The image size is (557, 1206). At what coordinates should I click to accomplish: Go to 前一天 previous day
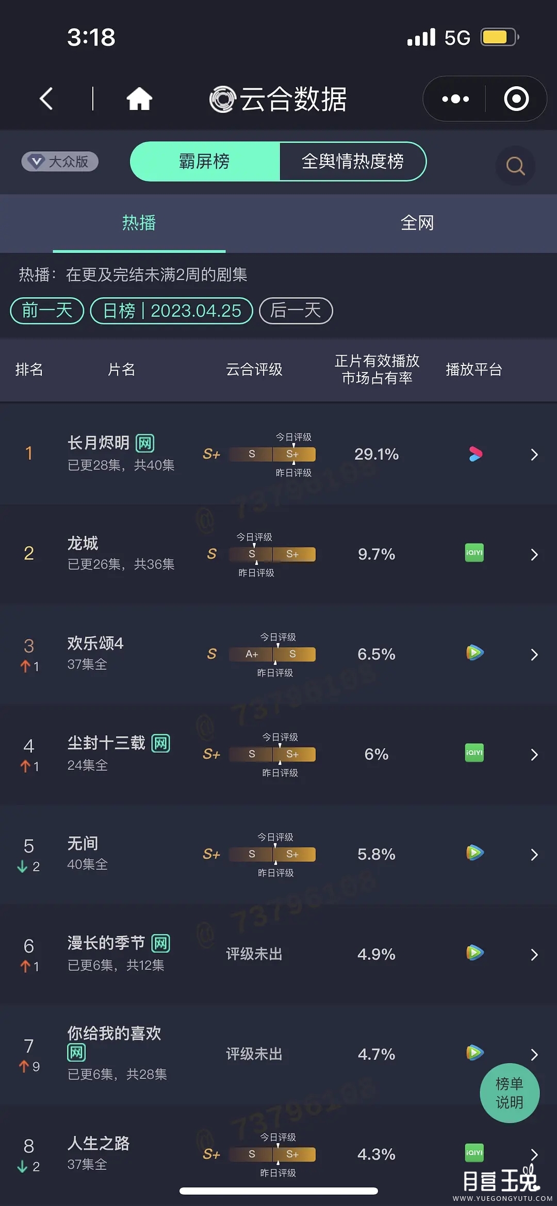(x=47, y=311)
